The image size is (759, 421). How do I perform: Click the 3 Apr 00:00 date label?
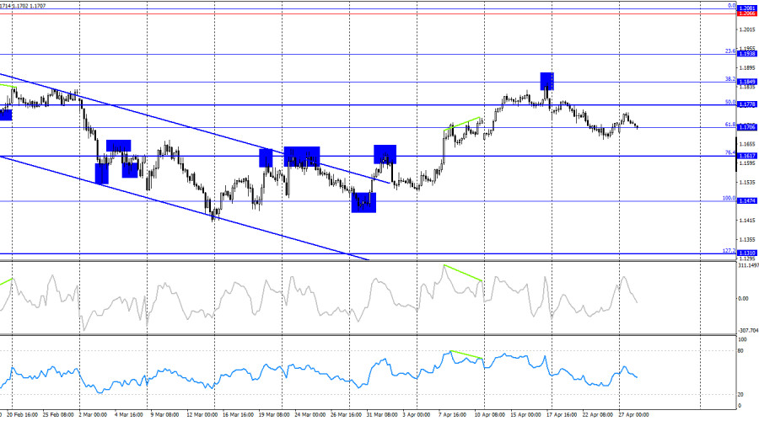417,415
